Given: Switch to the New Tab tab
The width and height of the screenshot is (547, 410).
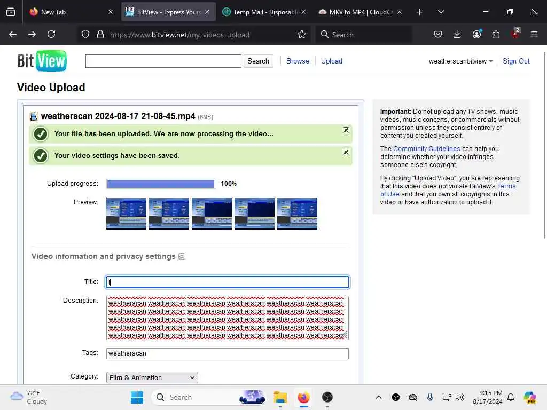Looking at the screenshot, I should pyautogui.click(x=72, y=12).
